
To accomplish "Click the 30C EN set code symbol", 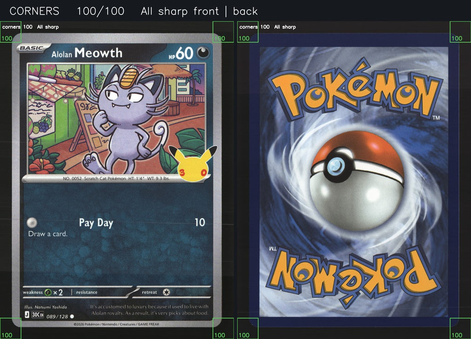I will coord(38,315).
